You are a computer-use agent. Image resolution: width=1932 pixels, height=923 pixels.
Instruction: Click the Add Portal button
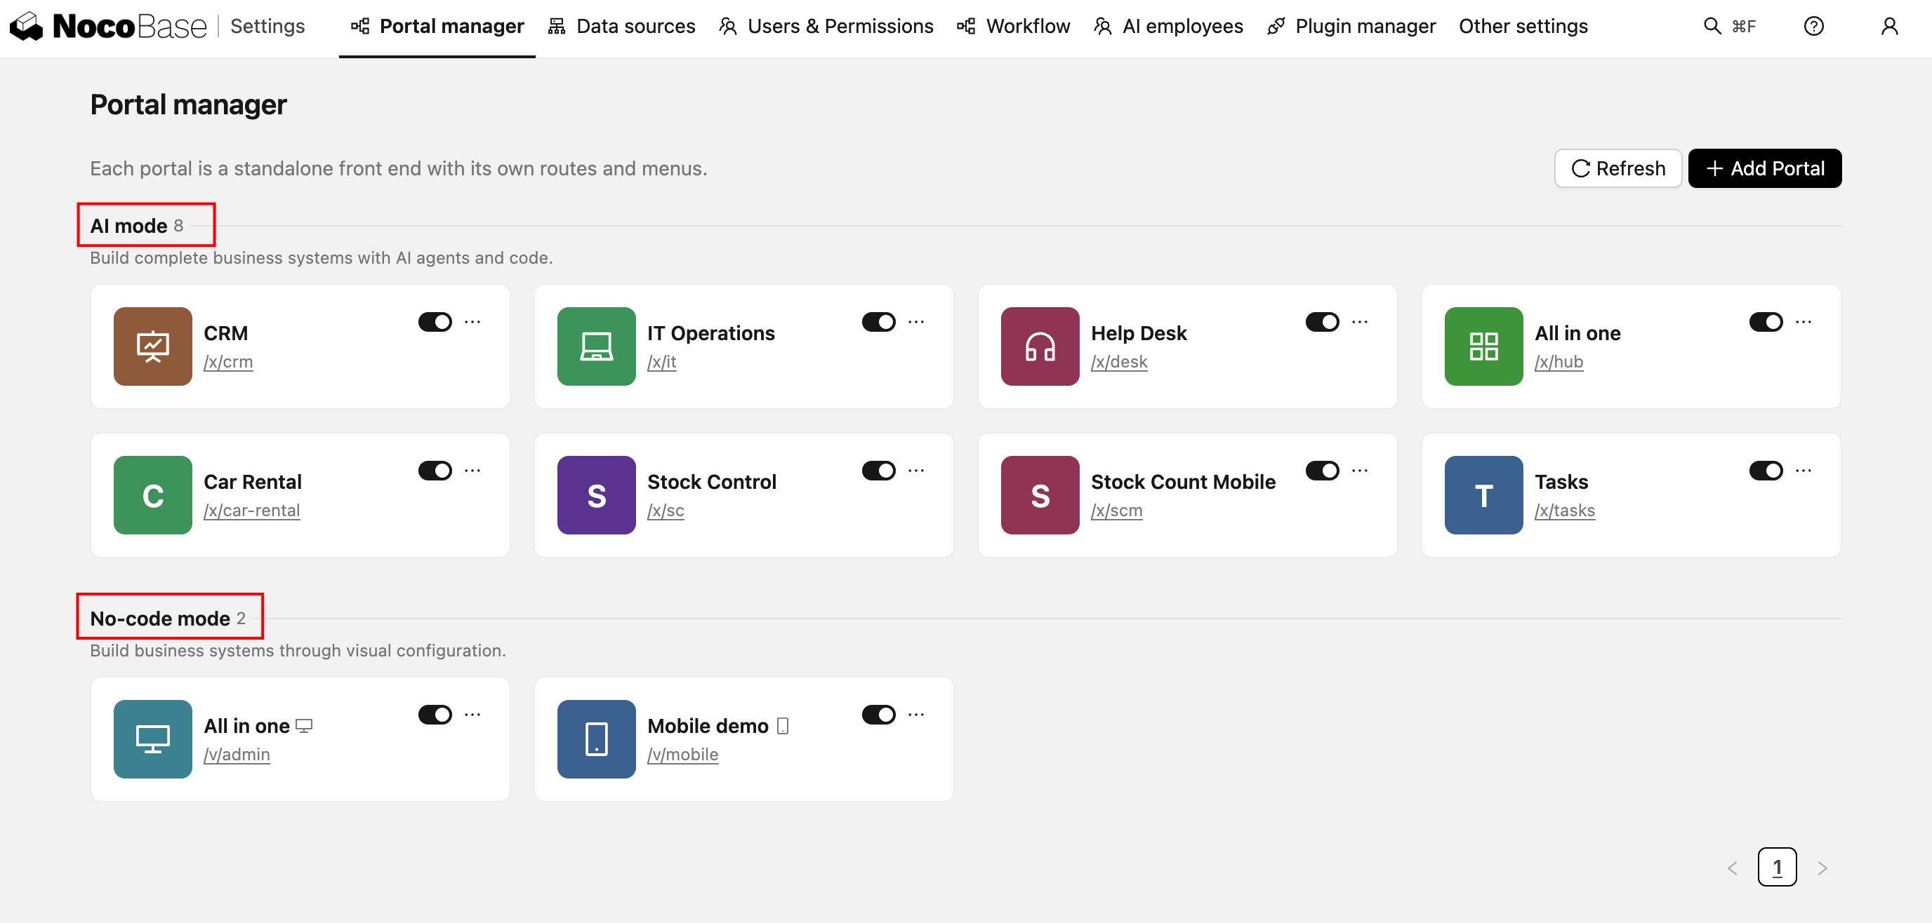[1765, 168]
